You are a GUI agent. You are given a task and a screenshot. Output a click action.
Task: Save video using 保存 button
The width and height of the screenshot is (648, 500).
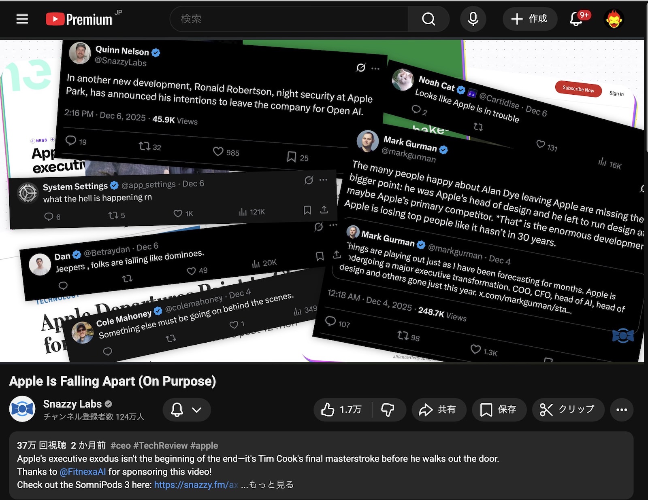pos(498,410)
